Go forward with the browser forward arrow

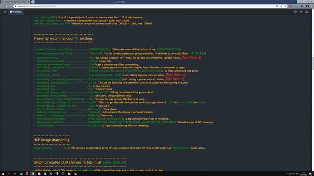(6, 6)
